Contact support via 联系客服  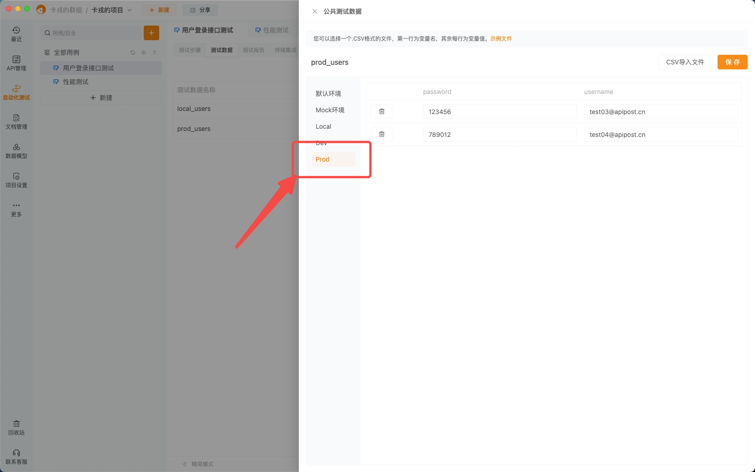[x=16, y=457]
